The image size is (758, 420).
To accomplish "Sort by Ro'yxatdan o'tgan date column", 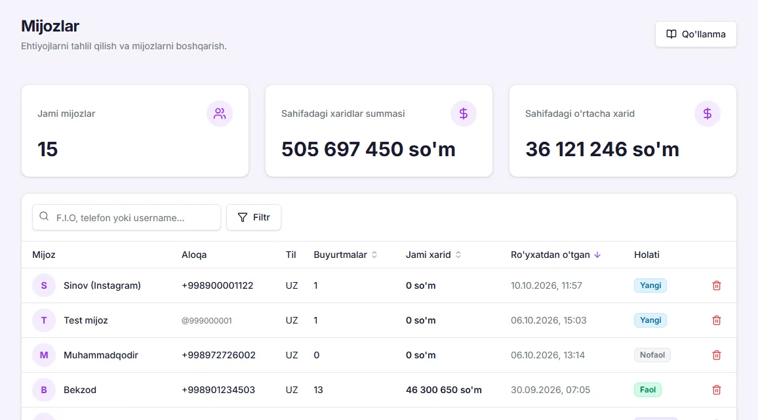I will point(555,255).
